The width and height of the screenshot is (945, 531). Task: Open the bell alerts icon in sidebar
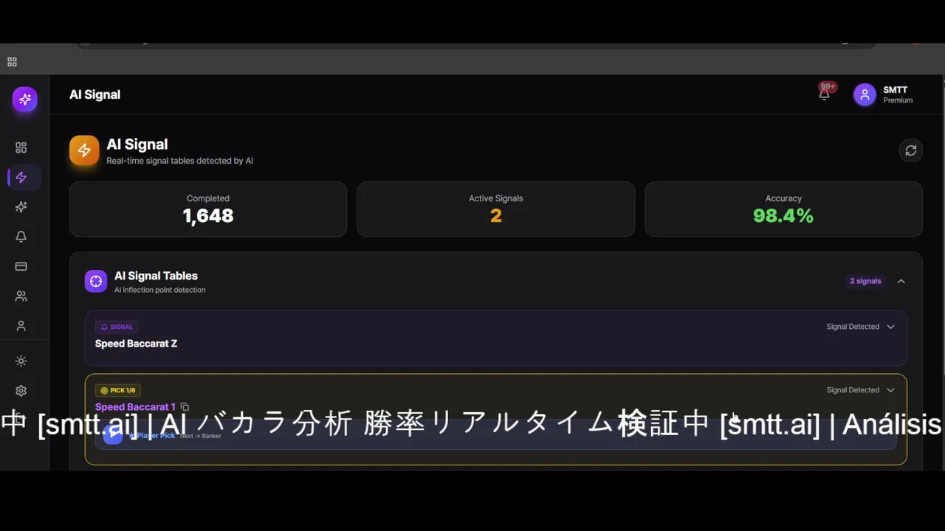[21, 237]
